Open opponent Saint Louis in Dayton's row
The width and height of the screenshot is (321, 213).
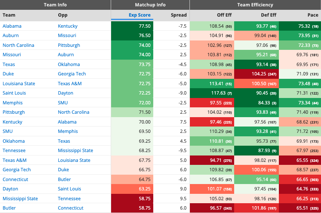[x=69, y=189]
